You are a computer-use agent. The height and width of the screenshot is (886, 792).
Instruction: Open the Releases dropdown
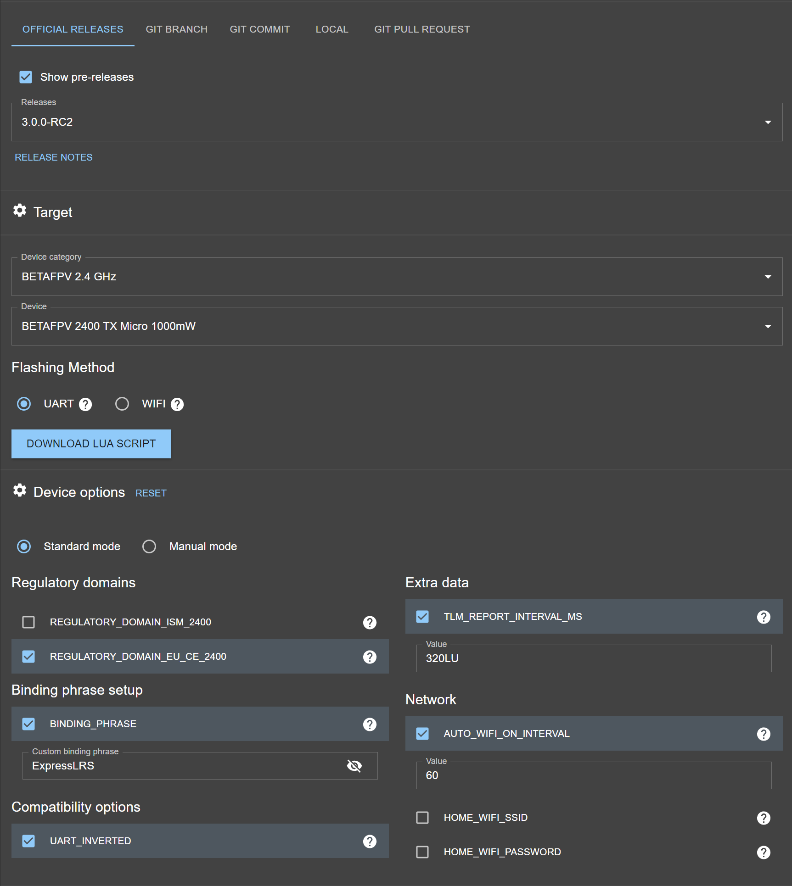coord(768,122)
